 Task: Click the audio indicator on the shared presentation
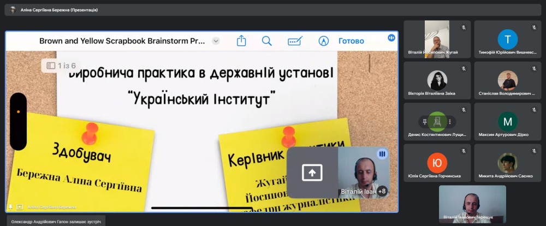point(391,38)
